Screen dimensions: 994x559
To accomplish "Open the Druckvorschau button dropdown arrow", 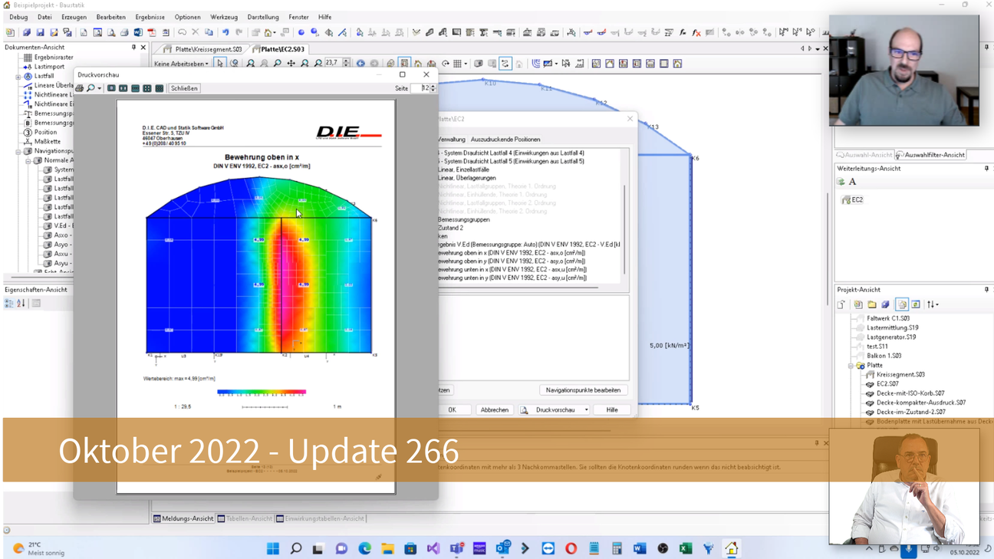I will coord(586,410).
